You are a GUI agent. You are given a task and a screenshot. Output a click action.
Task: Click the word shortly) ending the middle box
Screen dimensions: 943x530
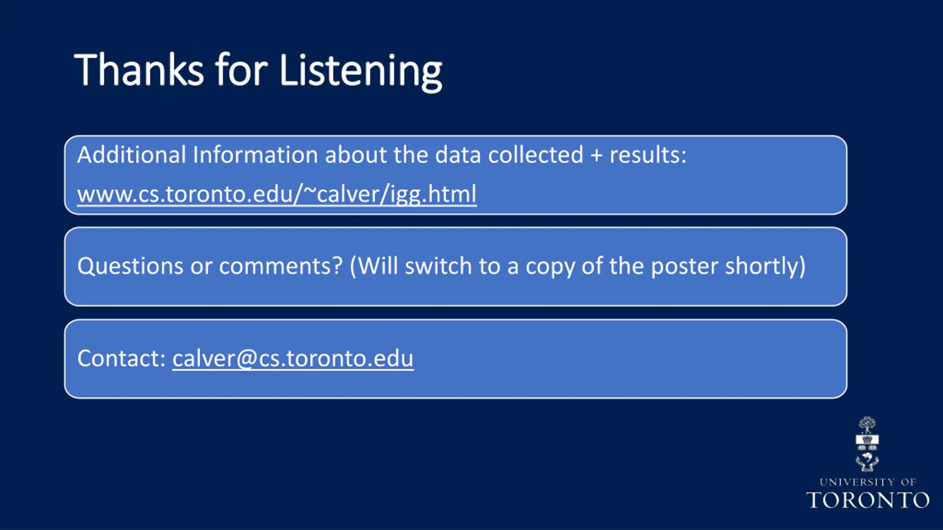[x=765, y=267]
